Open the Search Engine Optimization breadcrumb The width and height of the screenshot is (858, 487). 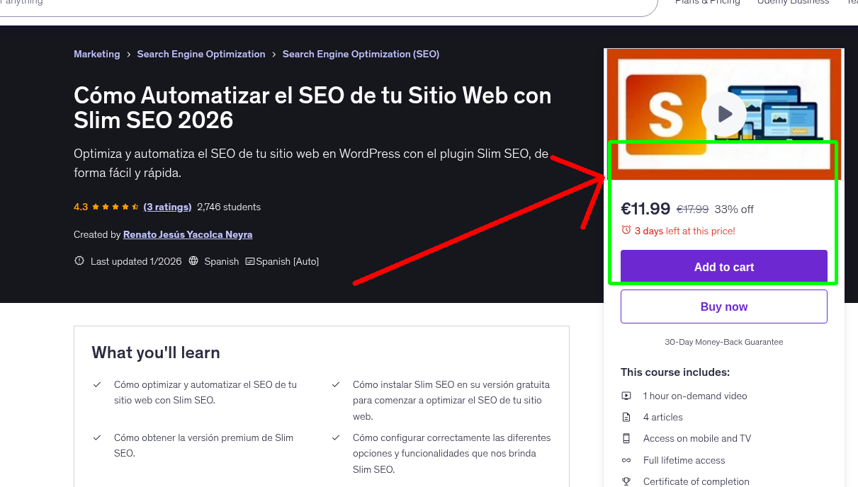201,54
